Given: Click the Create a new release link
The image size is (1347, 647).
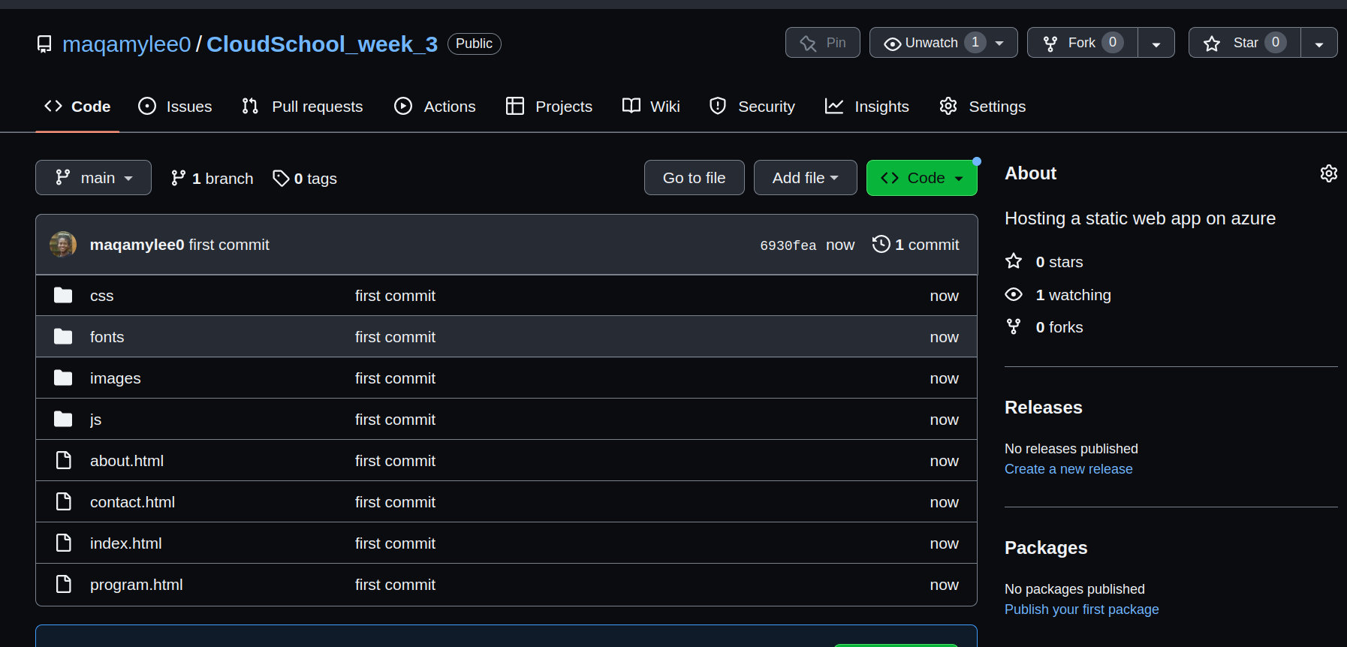Looking at the screenshot, I should tap(1068, 469).
